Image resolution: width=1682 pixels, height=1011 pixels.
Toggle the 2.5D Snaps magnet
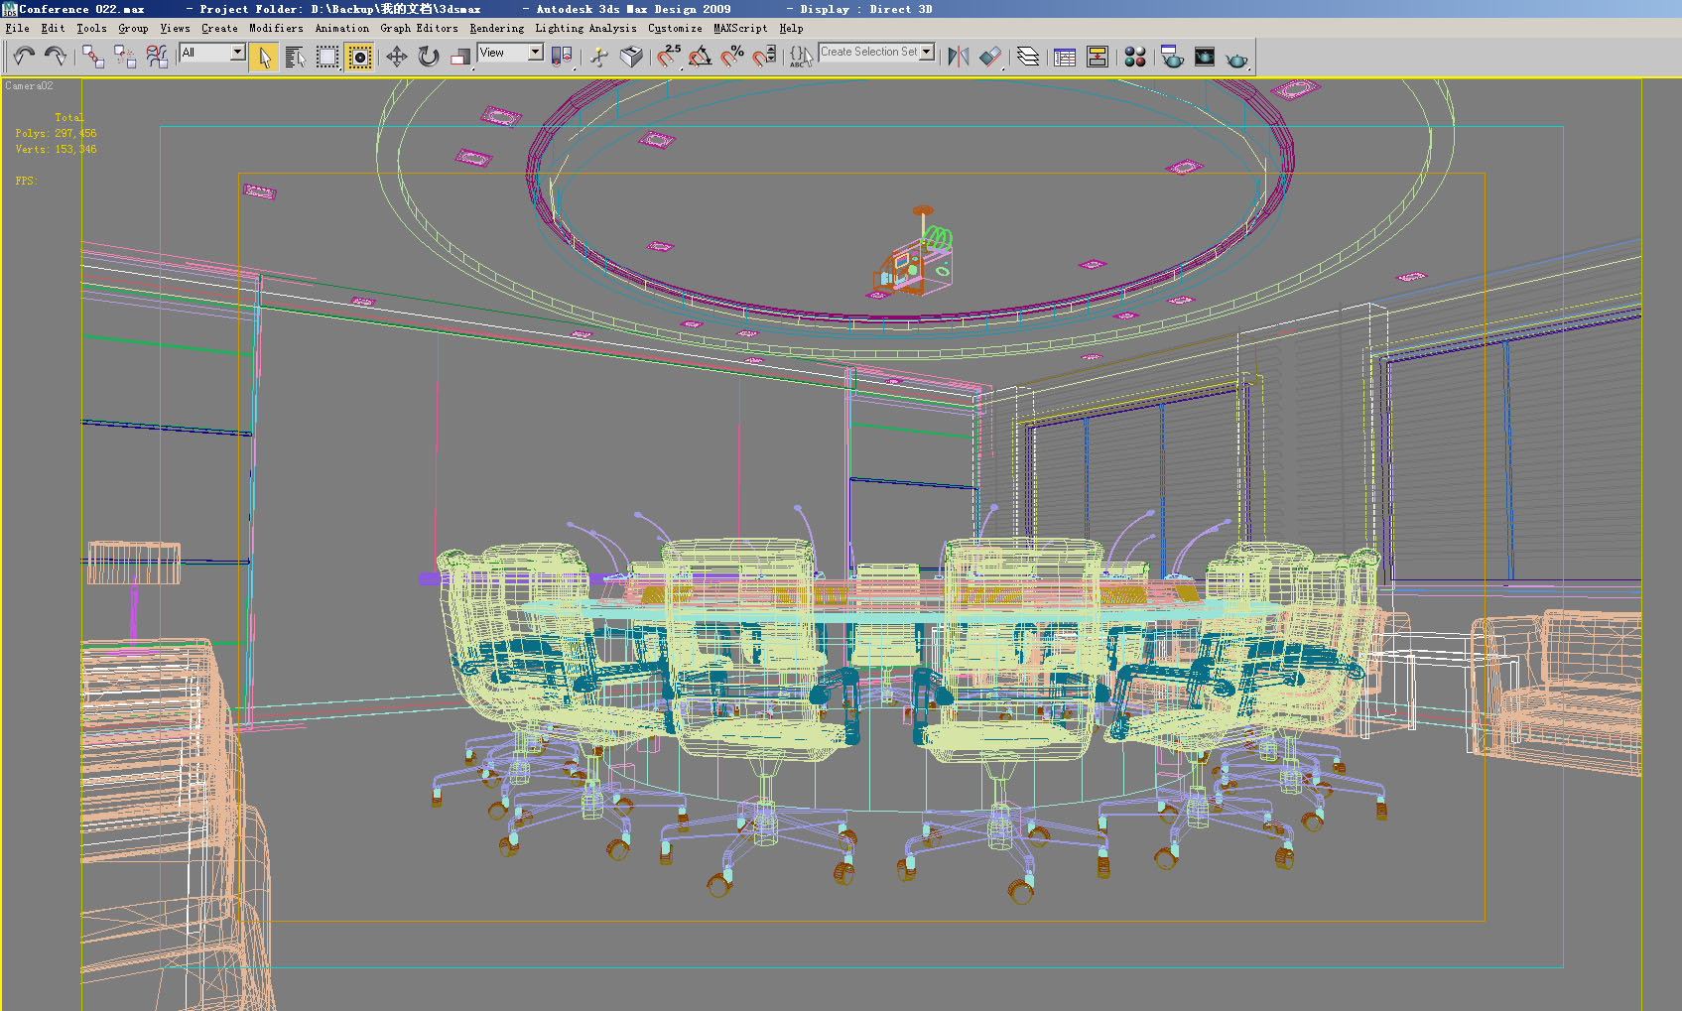(x=669, y=57)
